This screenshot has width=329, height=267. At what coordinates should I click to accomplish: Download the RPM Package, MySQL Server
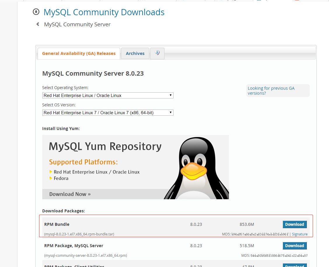coord(295,246)
